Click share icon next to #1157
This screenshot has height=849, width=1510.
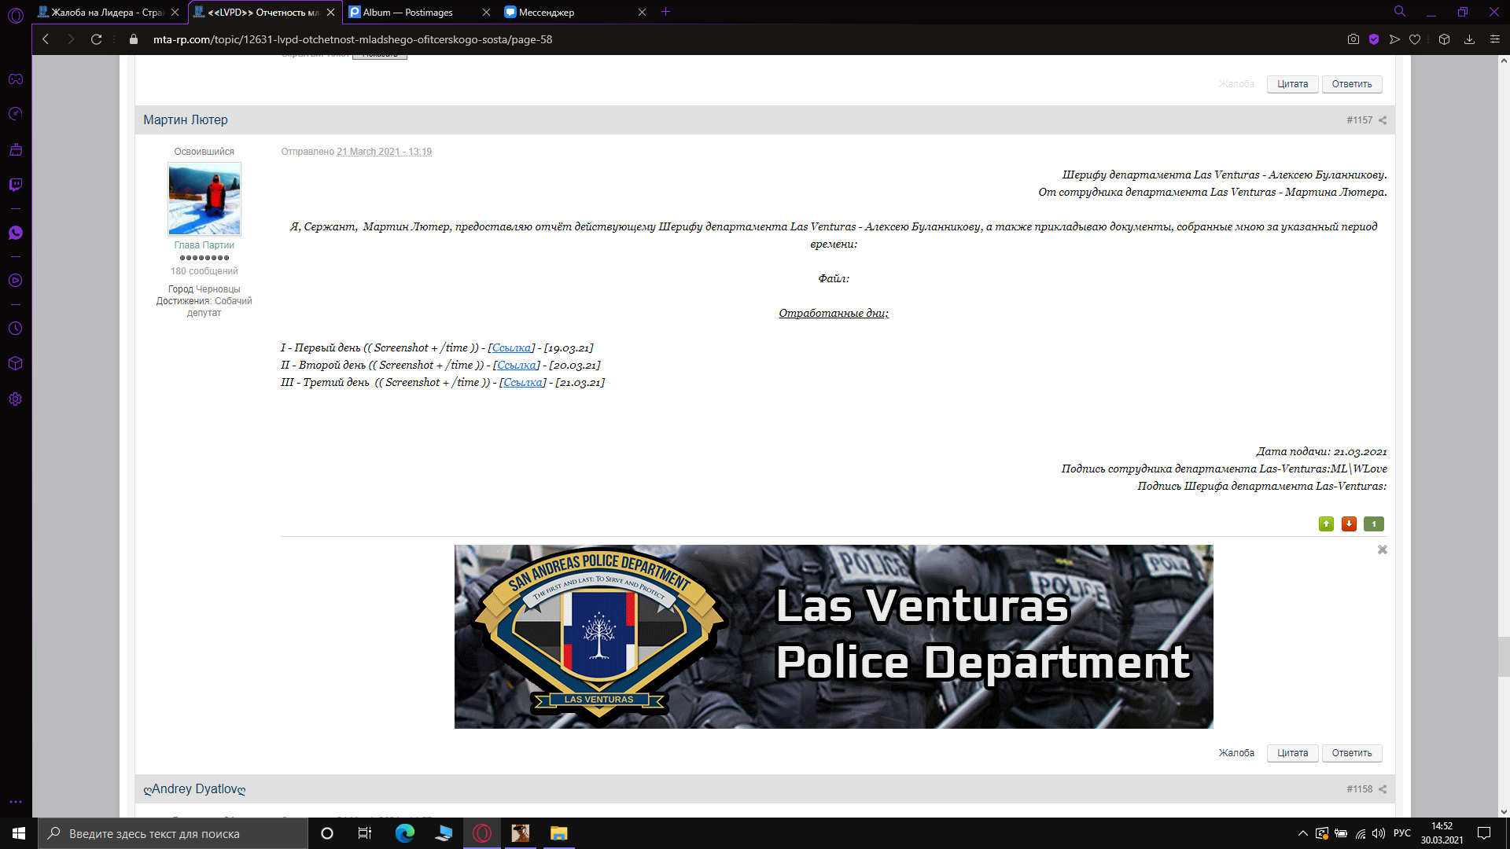[x=1383, y=120]
